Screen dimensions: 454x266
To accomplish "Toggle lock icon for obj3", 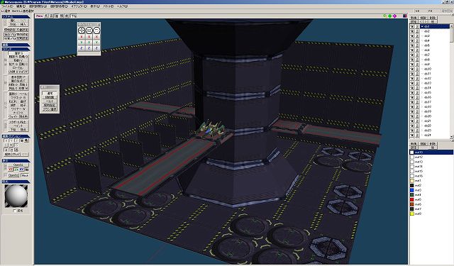I will [x=417, y=36].
